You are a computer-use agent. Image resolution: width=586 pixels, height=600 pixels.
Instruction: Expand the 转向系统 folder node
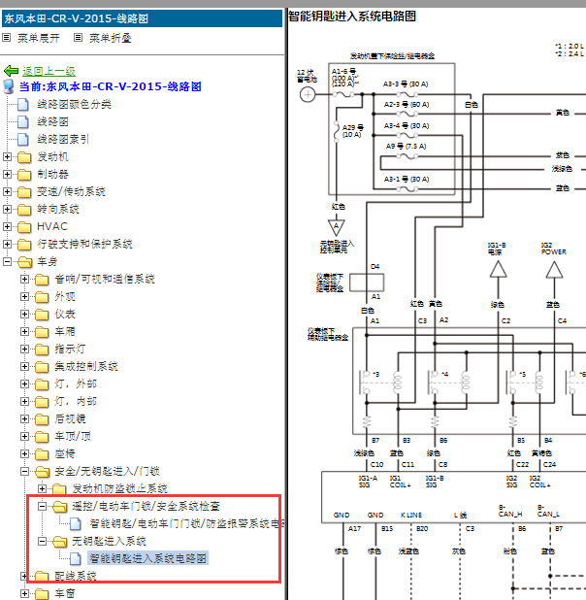point(7,209)
